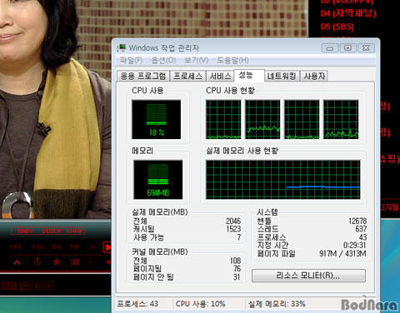Open the 보기(V) menu
Image resolution: width=400 pixels, height=313 pixels.
pyautogui.click(x=196, y=60)
